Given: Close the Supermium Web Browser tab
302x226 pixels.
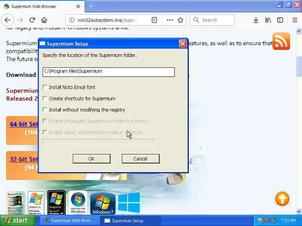Looking at the screenshot, I should (78, 6).
